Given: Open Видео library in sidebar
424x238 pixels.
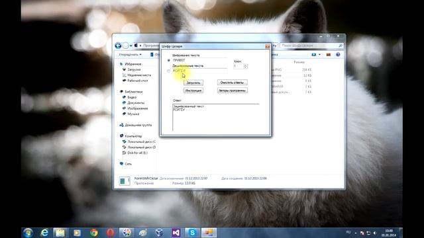Looking at the screenshot, I should coord(132,97).
